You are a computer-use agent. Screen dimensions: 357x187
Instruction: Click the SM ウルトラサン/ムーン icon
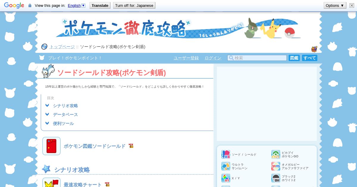click(x=226, y=166)
